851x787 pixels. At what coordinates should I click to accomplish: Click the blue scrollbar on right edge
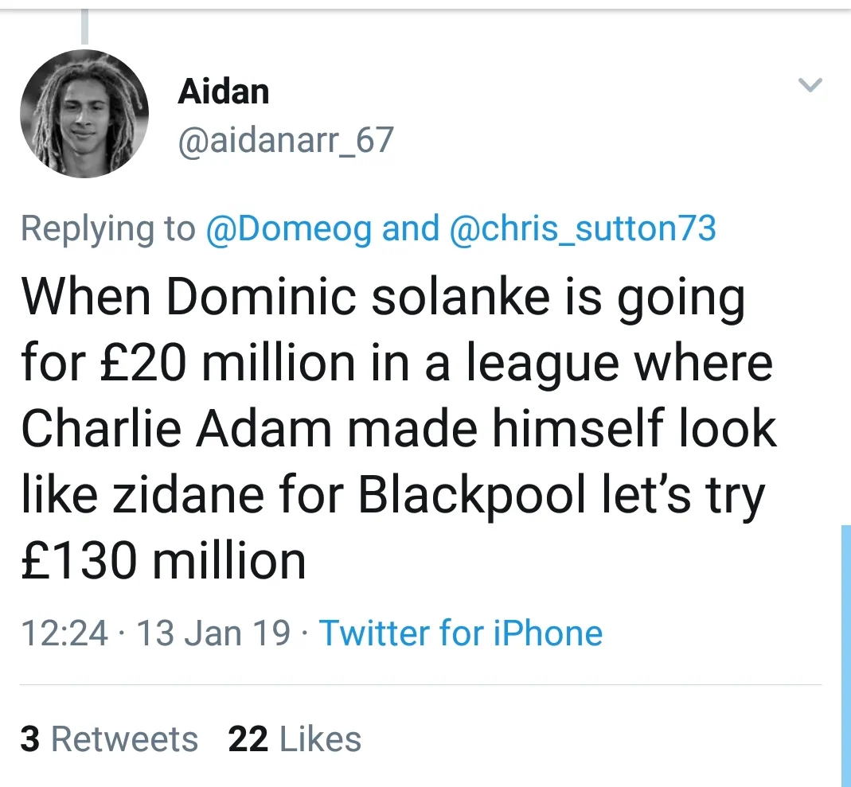click(x=845, y=654)
